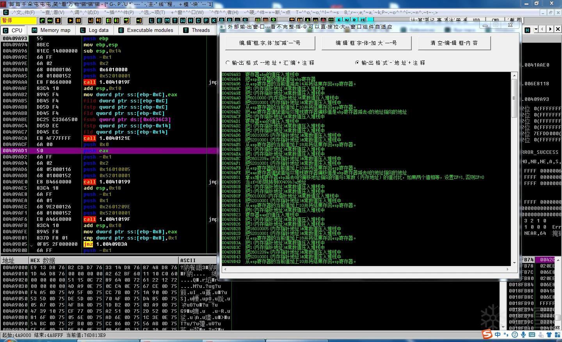Image resolution: width=562 pixels, height=342 pixels.
Task: Click the Sogou voice input microphone icon
Action: point(523,334)
